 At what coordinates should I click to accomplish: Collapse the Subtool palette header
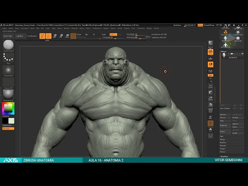(223, 51)
